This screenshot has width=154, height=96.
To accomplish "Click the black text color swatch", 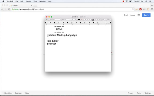I will point(79,20).
